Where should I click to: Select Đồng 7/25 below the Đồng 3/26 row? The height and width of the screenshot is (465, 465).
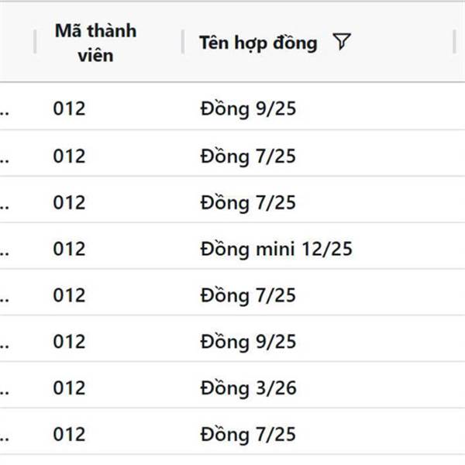[x=248, y=435]
